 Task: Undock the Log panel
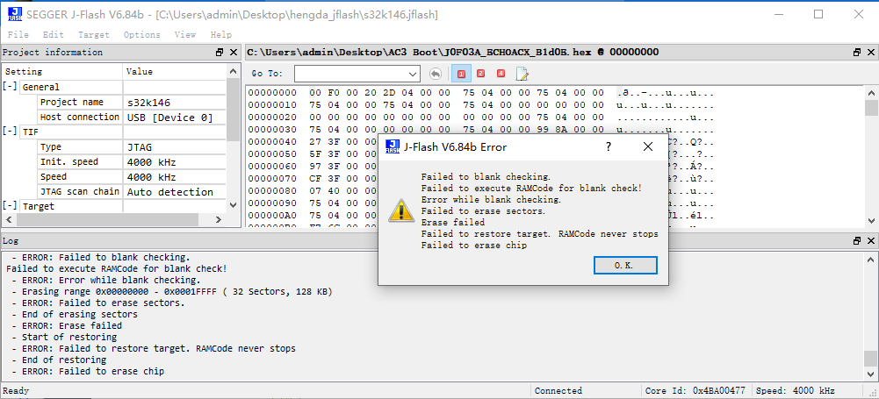click(x=857, y=240)
